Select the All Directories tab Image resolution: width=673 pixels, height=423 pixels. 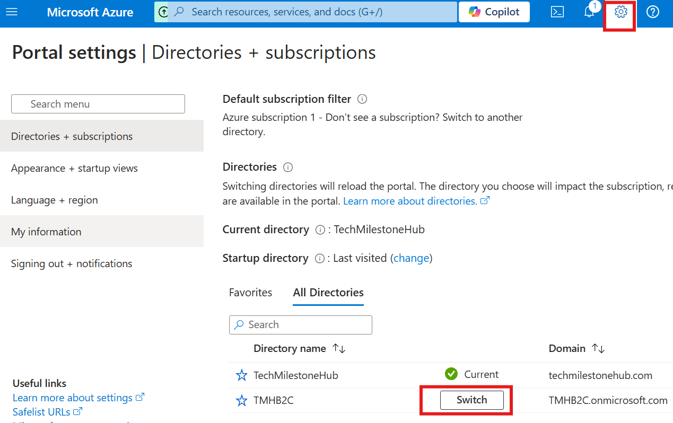[x=328, y=293]
